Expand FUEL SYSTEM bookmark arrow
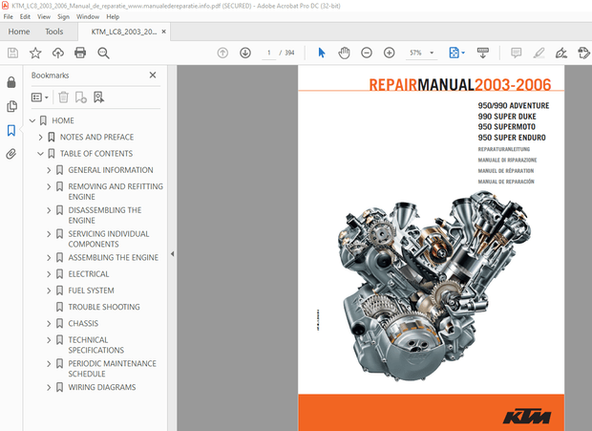This screenshot has width=592, height=431. (x=49, y=291)
